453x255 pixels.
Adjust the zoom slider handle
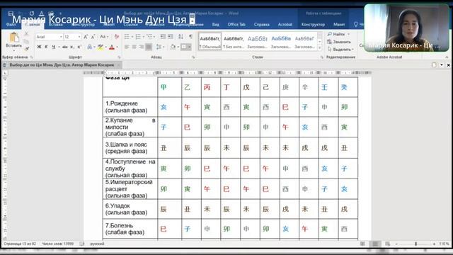[x=415, y=244]
